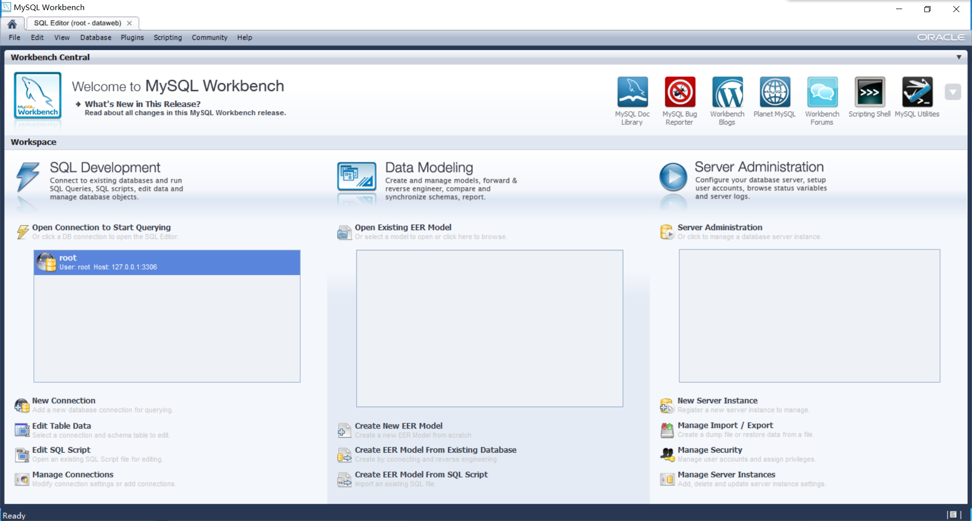Open the Workbench Blogs WordPress icon
This screenshot has width=972, height=521.
(727, 92)
